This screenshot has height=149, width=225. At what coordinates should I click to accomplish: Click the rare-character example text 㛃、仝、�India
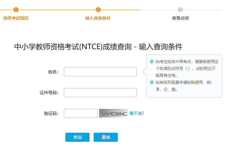[x=166, y=89]
